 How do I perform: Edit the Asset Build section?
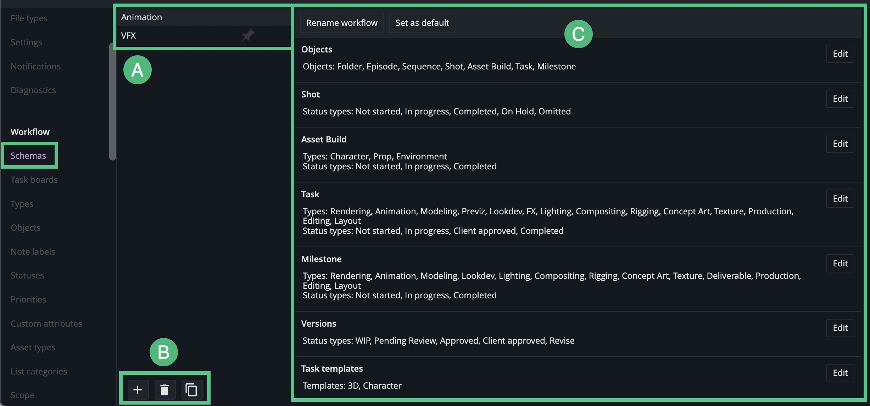tap(840, 143)
